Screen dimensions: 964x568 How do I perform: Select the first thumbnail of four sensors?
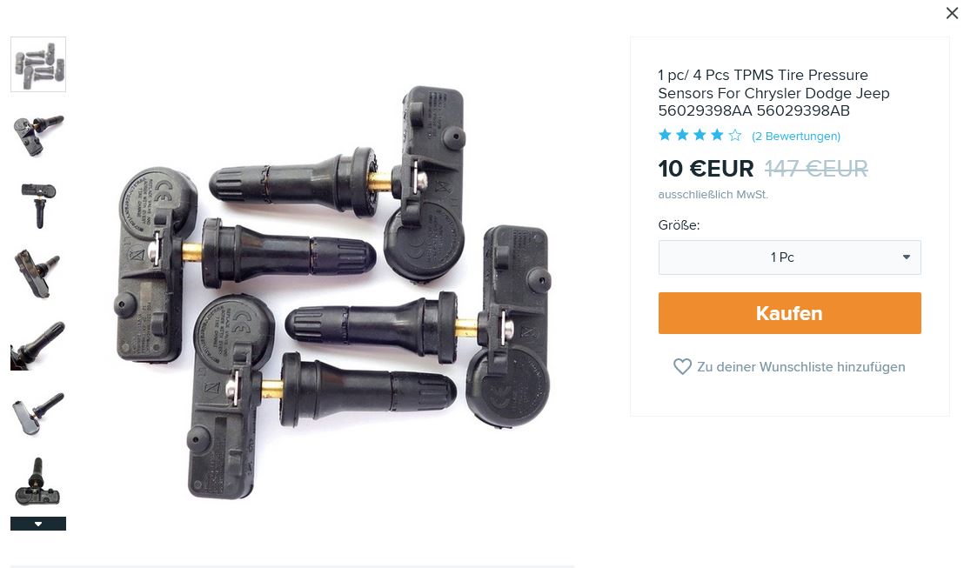click(x=38, y=64)
